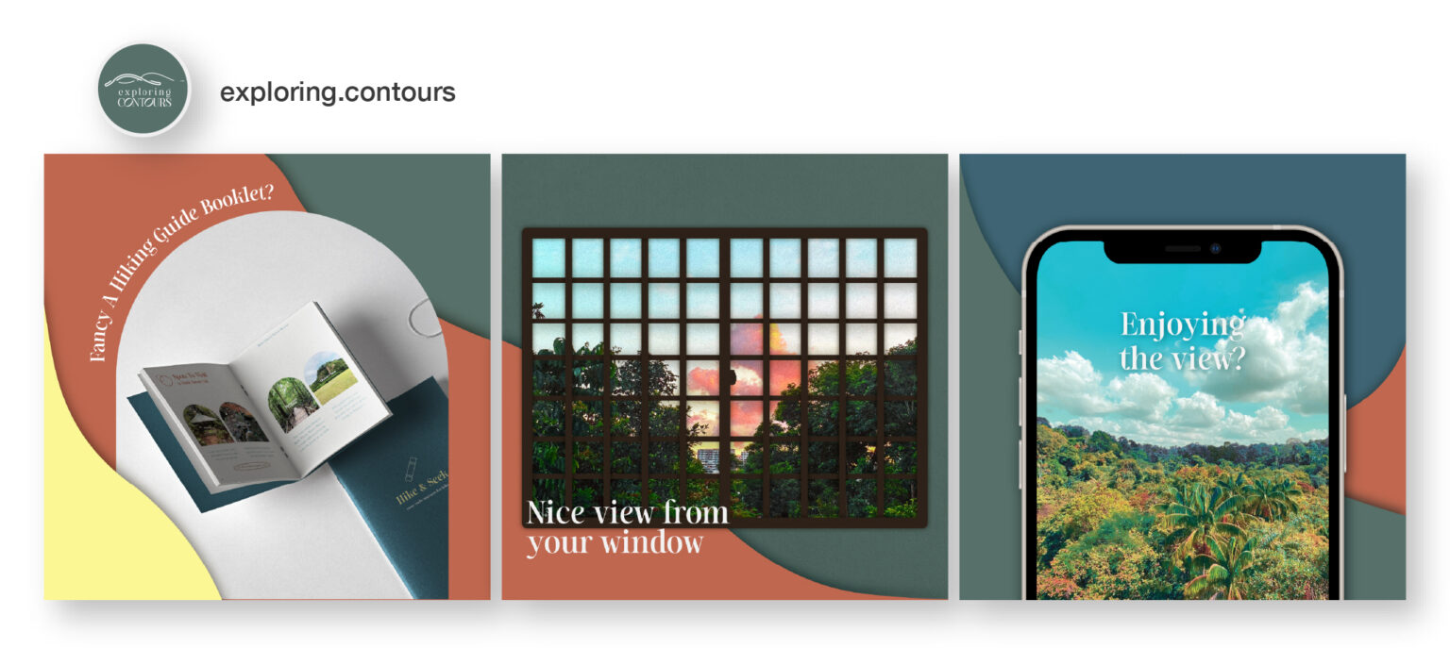Screen dimensions: 1450x648
Task: Click the phone's speaker grille in notch
Action: (x=1183, y=249)
